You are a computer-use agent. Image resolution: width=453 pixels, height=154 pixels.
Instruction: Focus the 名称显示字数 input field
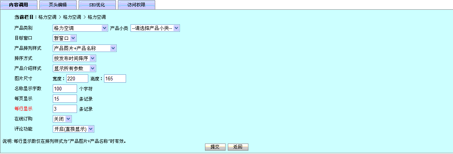(65, 89)
